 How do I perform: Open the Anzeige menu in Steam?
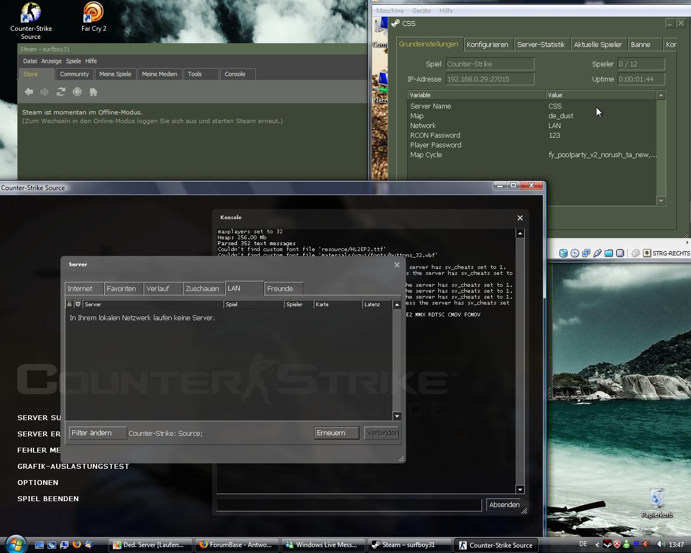51,61
